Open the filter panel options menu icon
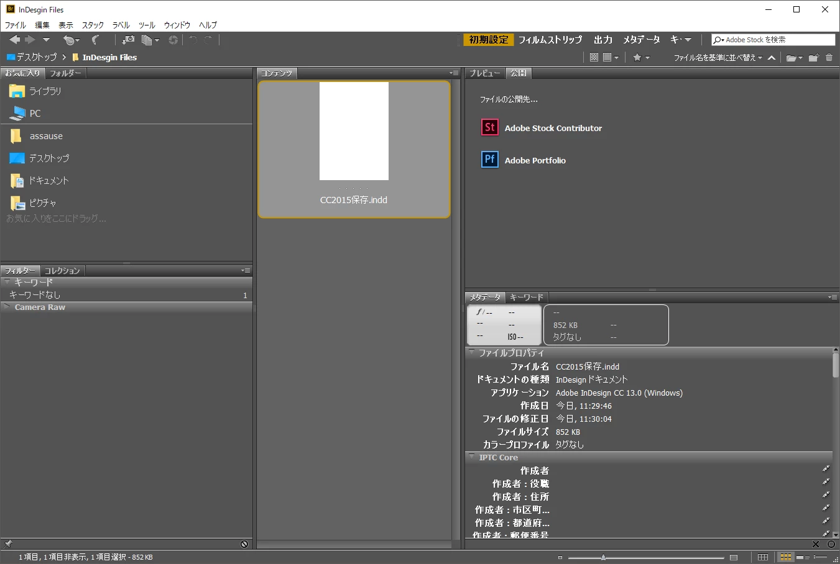Image resolution: width=840 pixels, height=564 pixels. (246, 271)
